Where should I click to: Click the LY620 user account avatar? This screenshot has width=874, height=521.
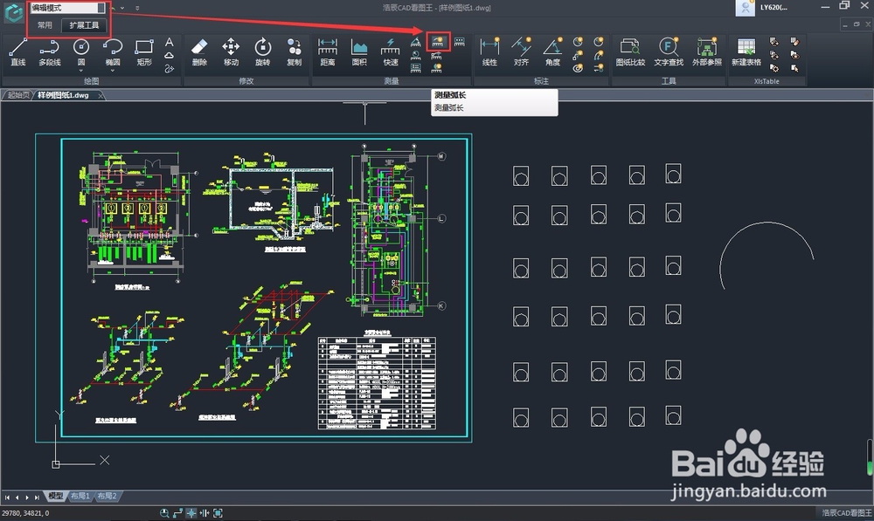pos(746,8)
